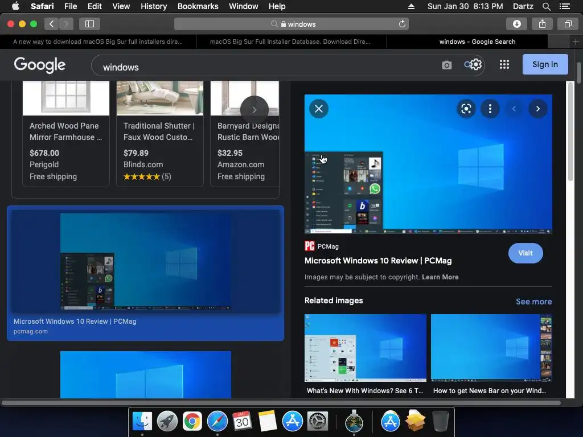The image size is (583, 437).
Task: Click the horizontal scrollbar at page bottom
Action: coord(281,403)
